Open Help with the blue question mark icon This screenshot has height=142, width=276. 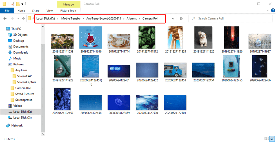point(272,11)
